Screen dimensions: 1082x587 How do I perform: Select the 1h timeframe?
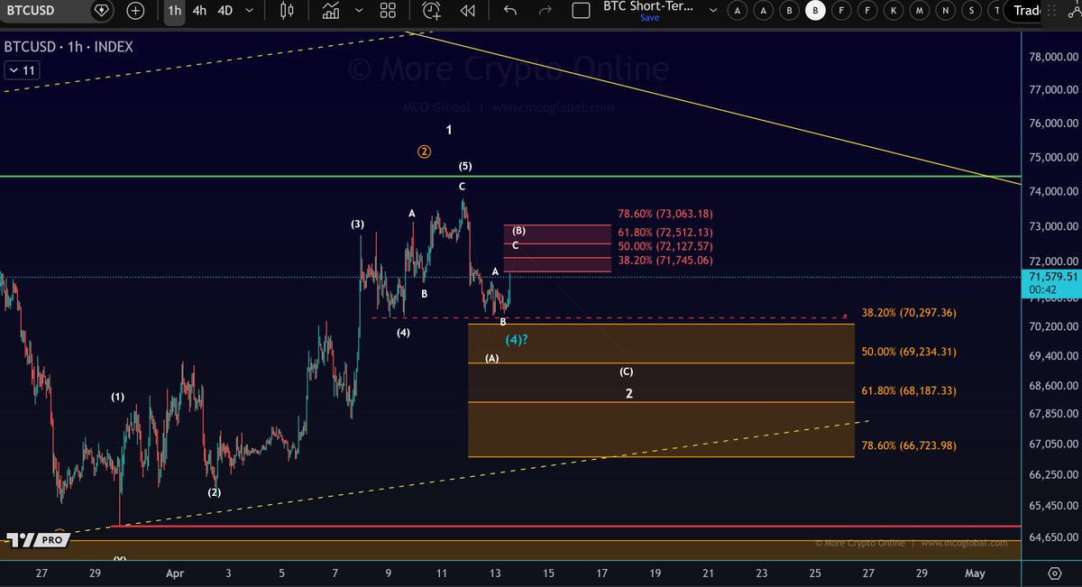click(174, 11)
